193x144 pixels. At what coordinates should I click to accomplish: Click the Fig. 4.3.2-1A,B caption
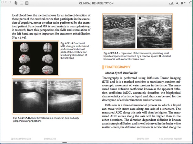[x=46, y=119]
